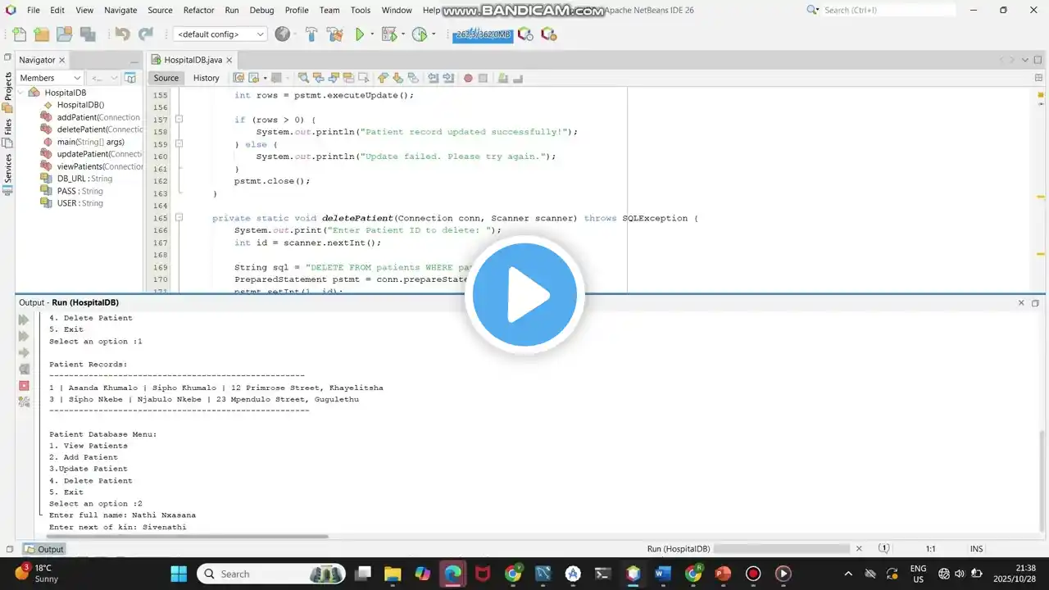Switch to the History view button
Image resolution: width=1049 pixels, height=590 pixels.
206,78
